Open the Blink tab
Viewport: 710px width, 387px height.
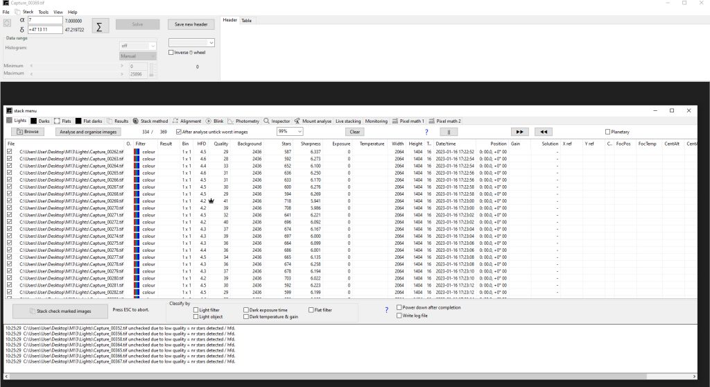pos(215,121)
